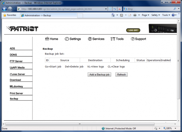Open recent pages dropdown next to Forward
This screenshot has width=182, height=132.
pyautogui.click(x=14, y=9)
